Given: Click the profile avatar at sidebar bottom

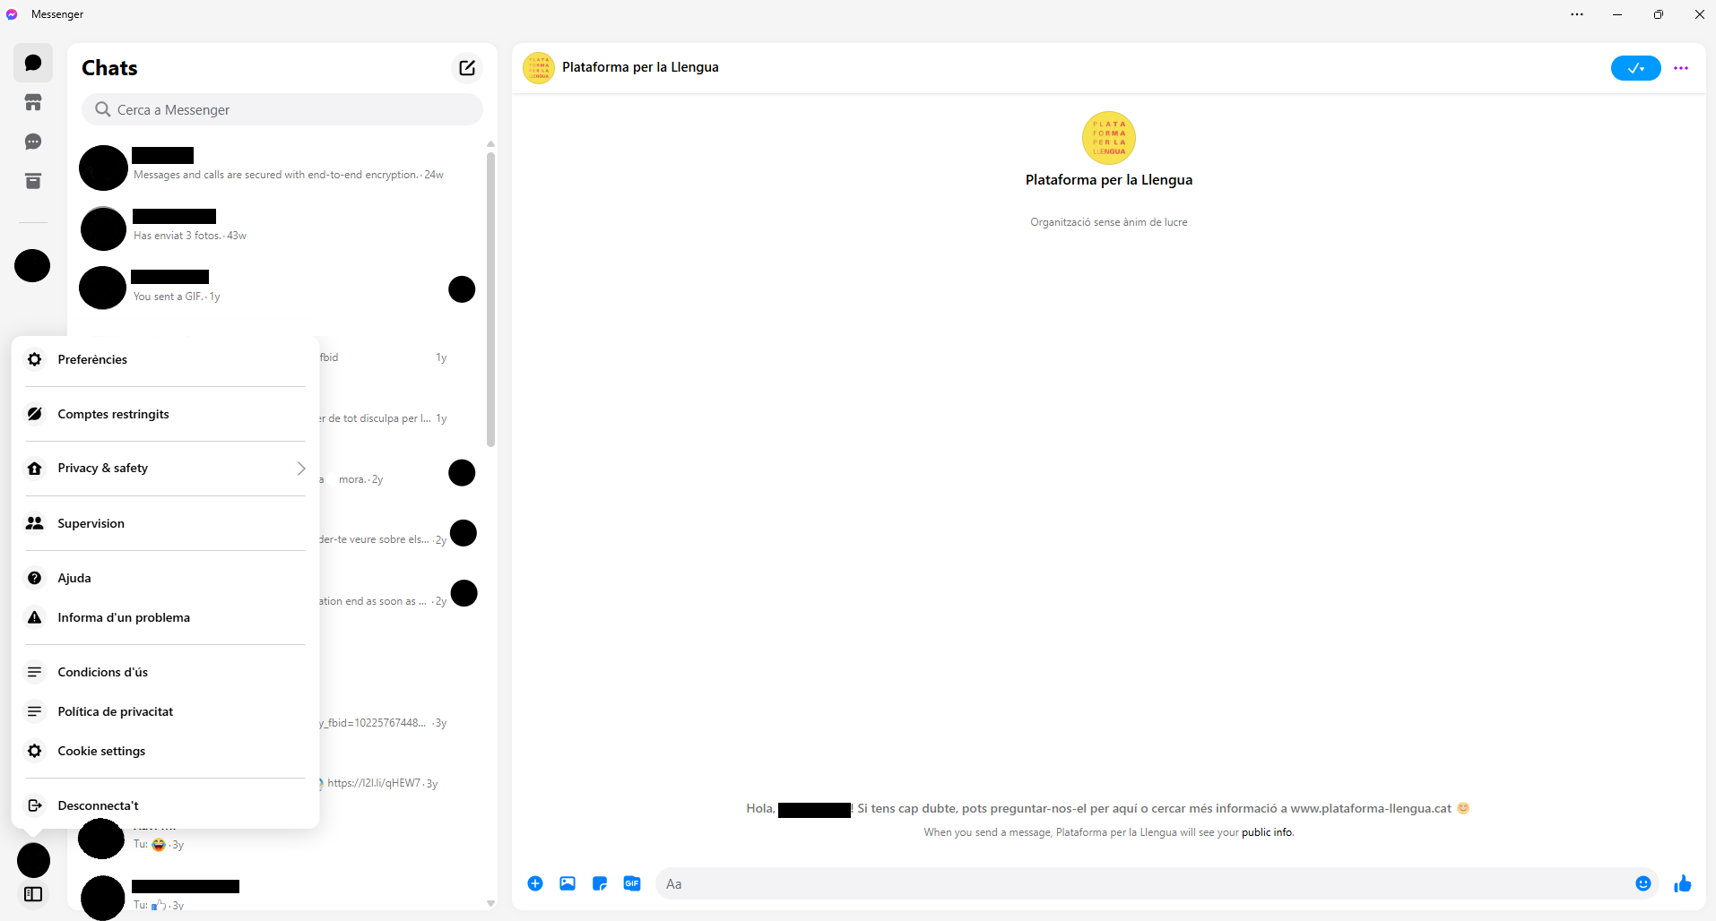Looking at the screenshot, I should (x=34, y=860).
